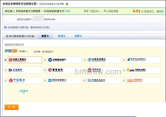Select the radio button for 中国建设银行
This screenshot has height=117, width=166.
(x=45, y=60)
